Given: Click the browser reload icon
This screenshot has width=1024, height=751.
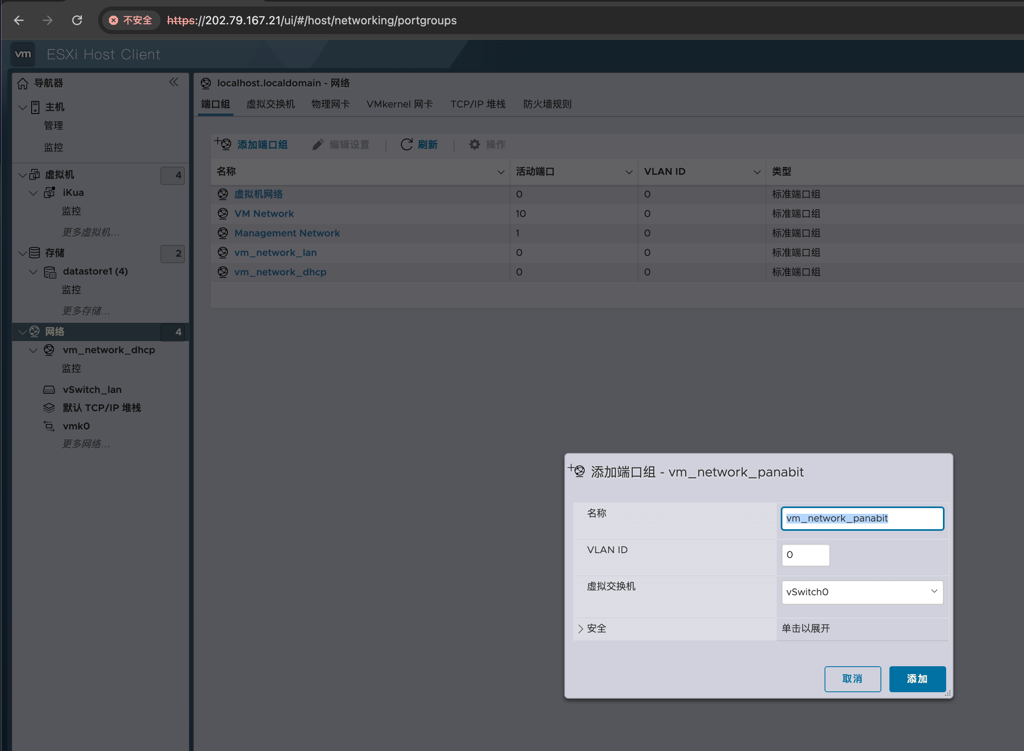Looking at the screenshot, I should pos(77,20).
